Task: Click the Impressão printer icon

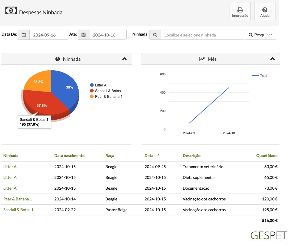Action: point(240,10)
